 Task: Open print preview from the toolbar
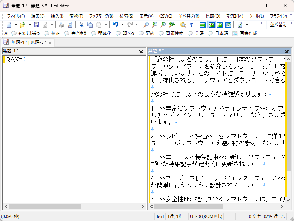(x=70, y=25)
